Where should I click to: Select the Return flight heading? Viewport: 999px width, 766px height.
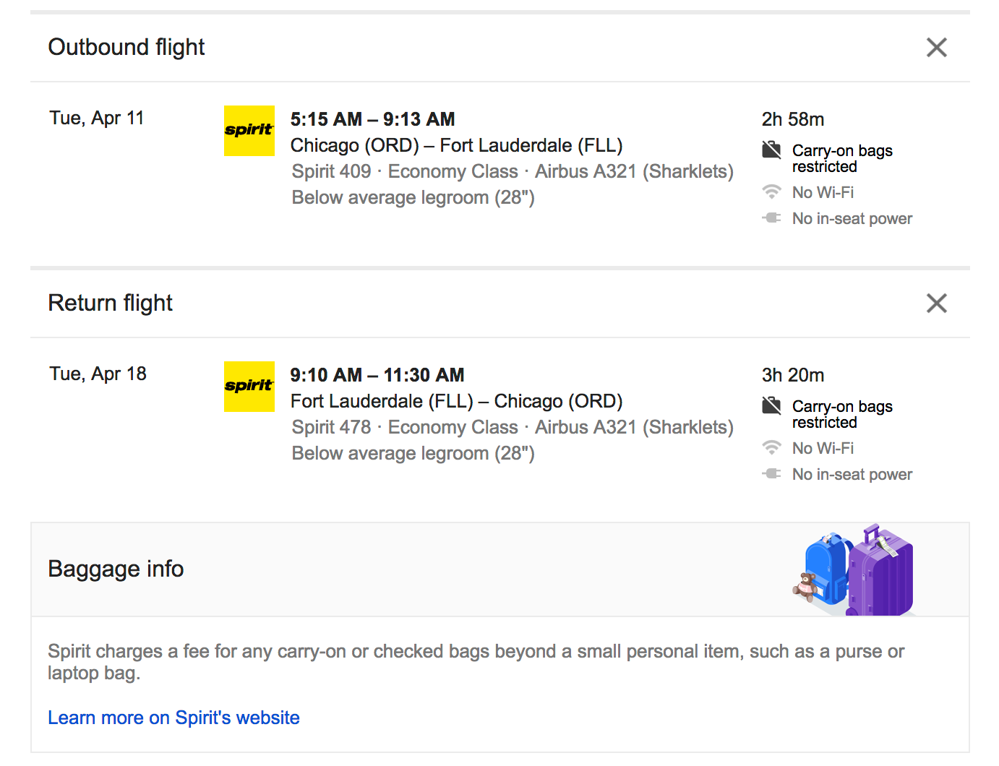[110, 303]
